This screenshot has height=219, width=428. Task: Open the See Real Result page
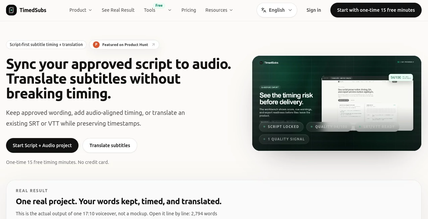[x=118, y=10]
